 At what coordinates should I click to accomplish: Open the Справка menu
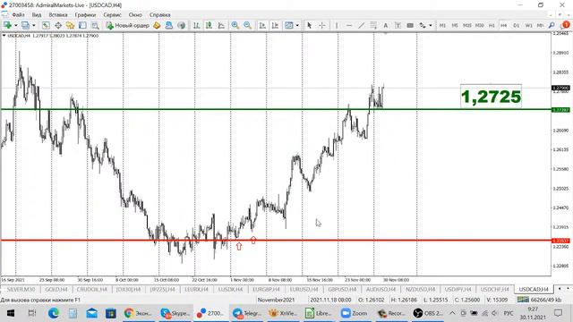point(159,15)
